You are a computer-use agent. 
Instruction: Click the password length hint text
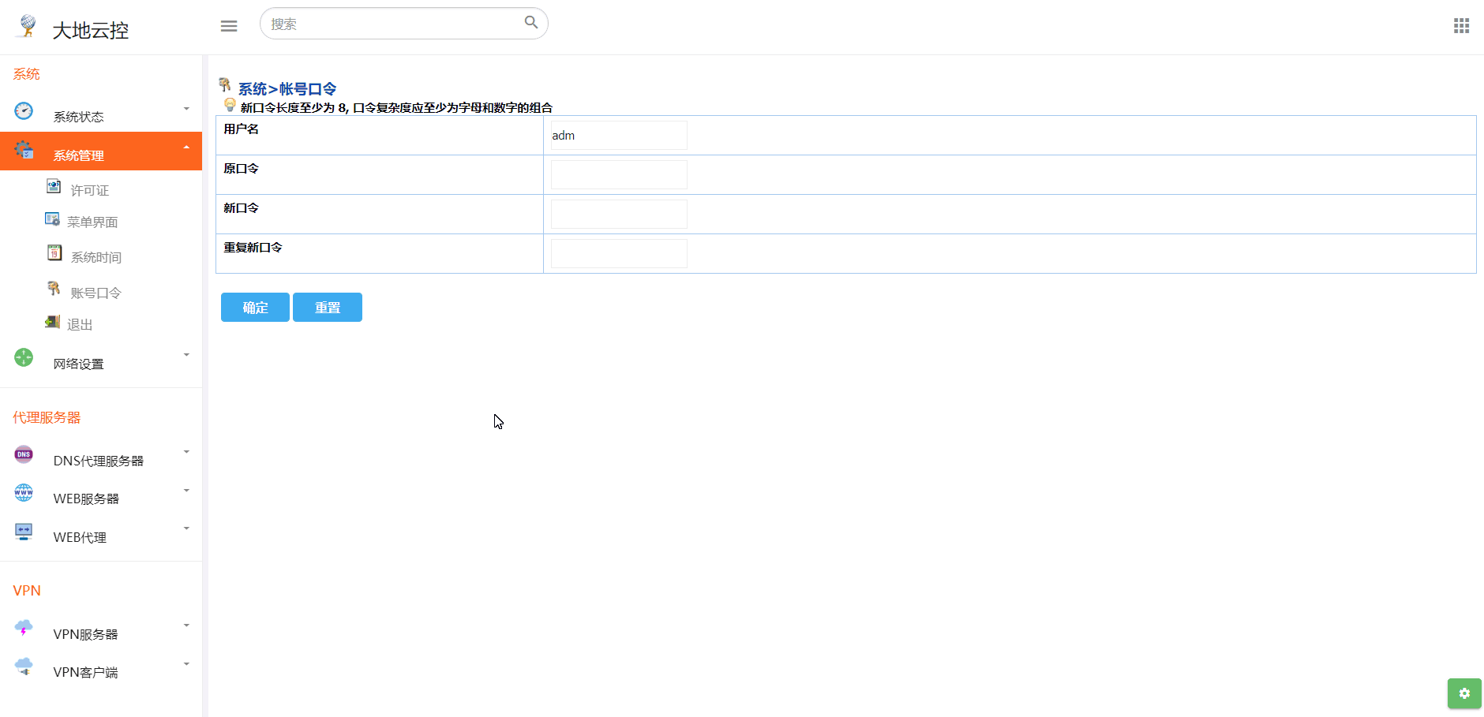pos(396,107)
